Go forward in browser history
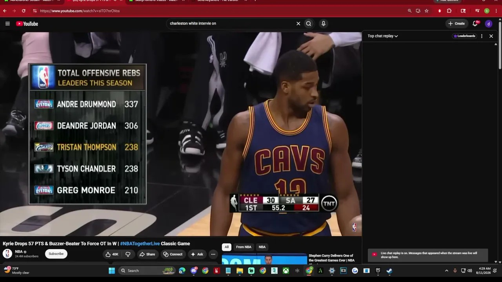 (x=14, y=11)
